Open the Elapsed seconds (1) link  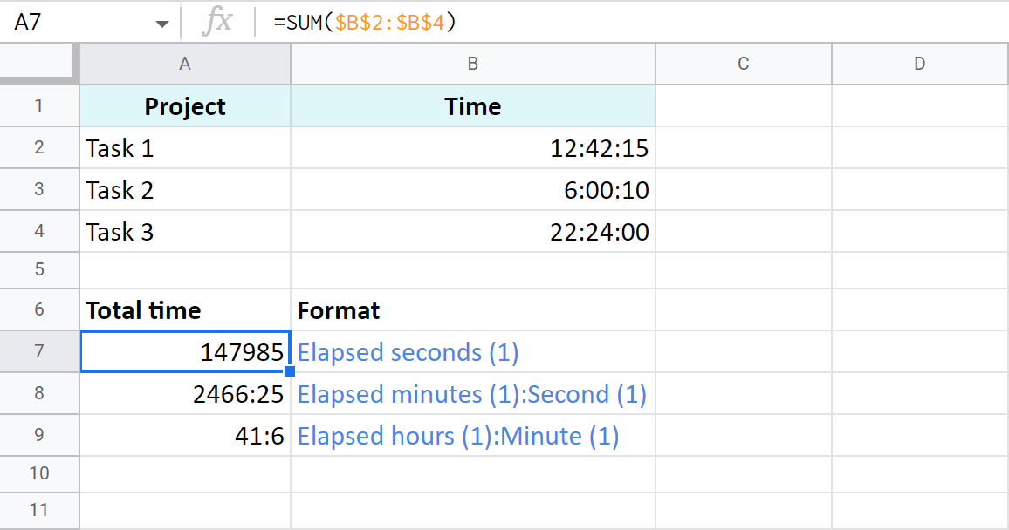click(408, 351)
